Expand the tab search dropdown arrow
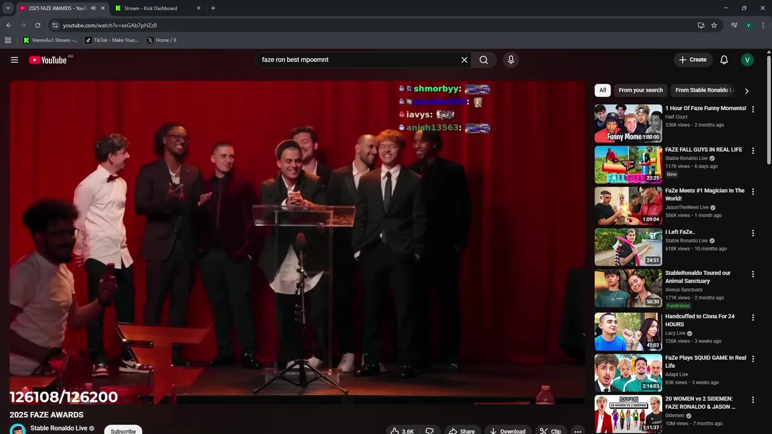 (8, 8)
